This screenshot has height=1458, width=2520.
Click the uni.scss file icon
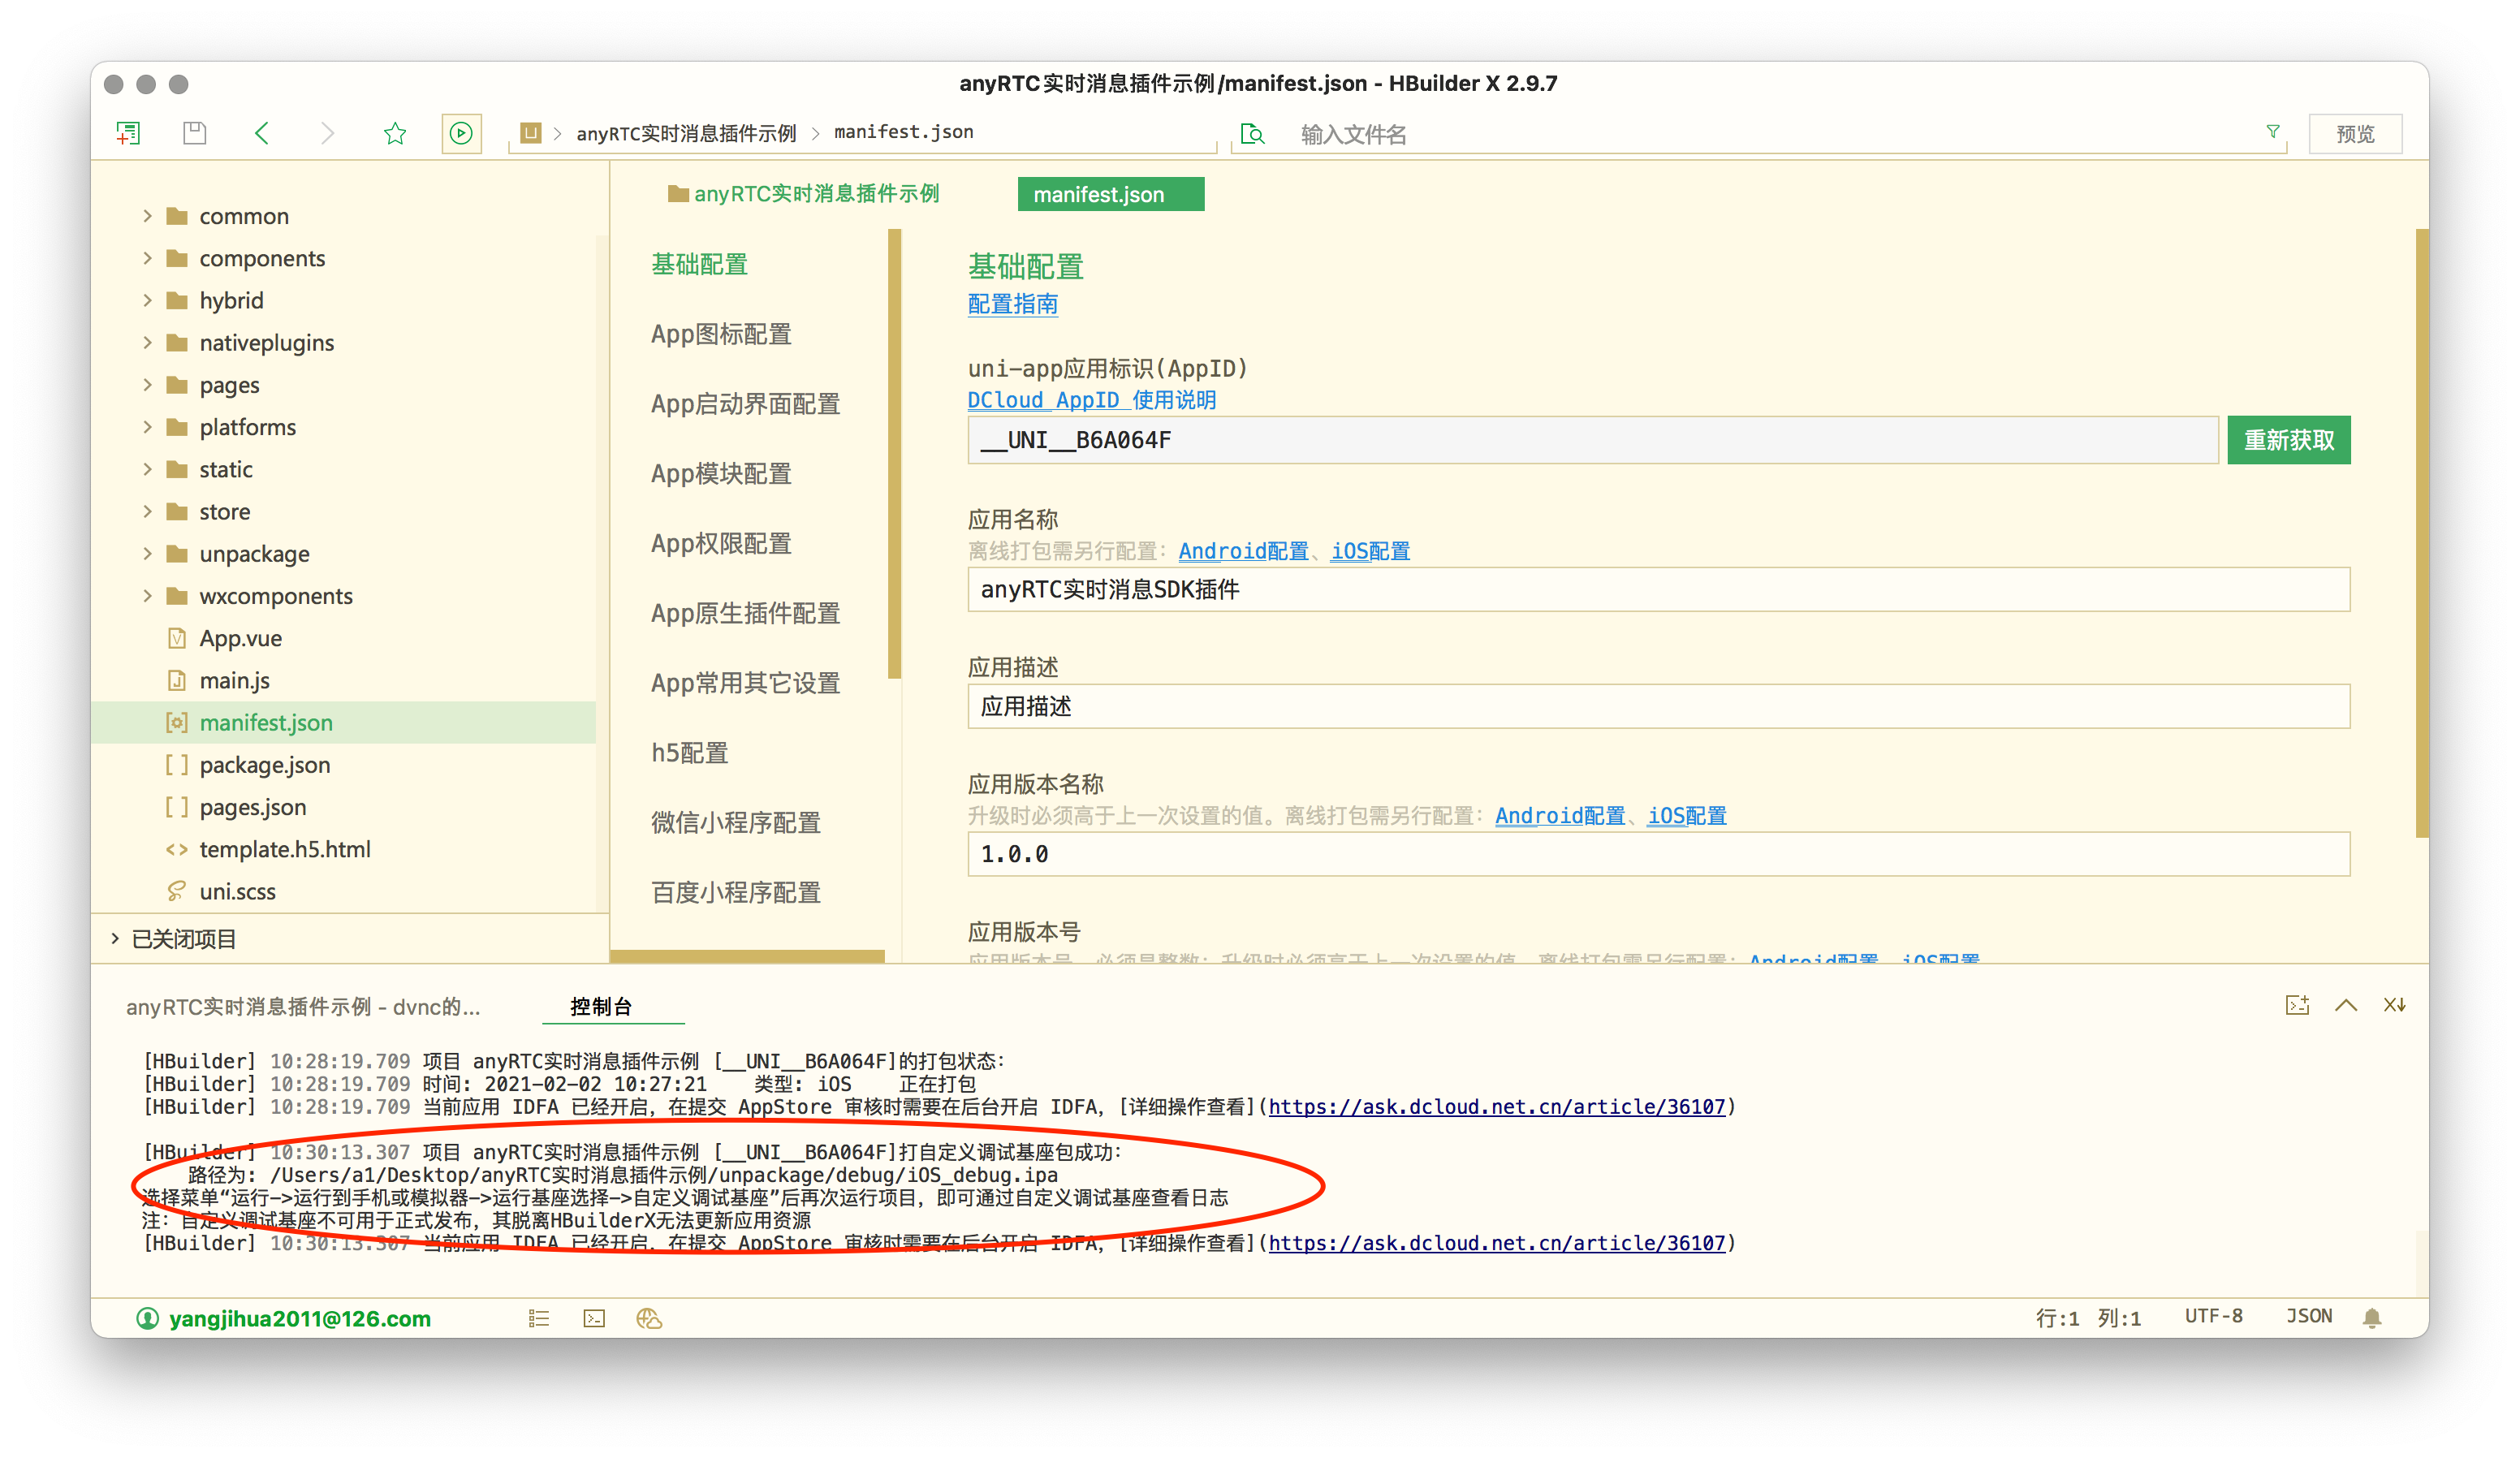click(177, 890)
